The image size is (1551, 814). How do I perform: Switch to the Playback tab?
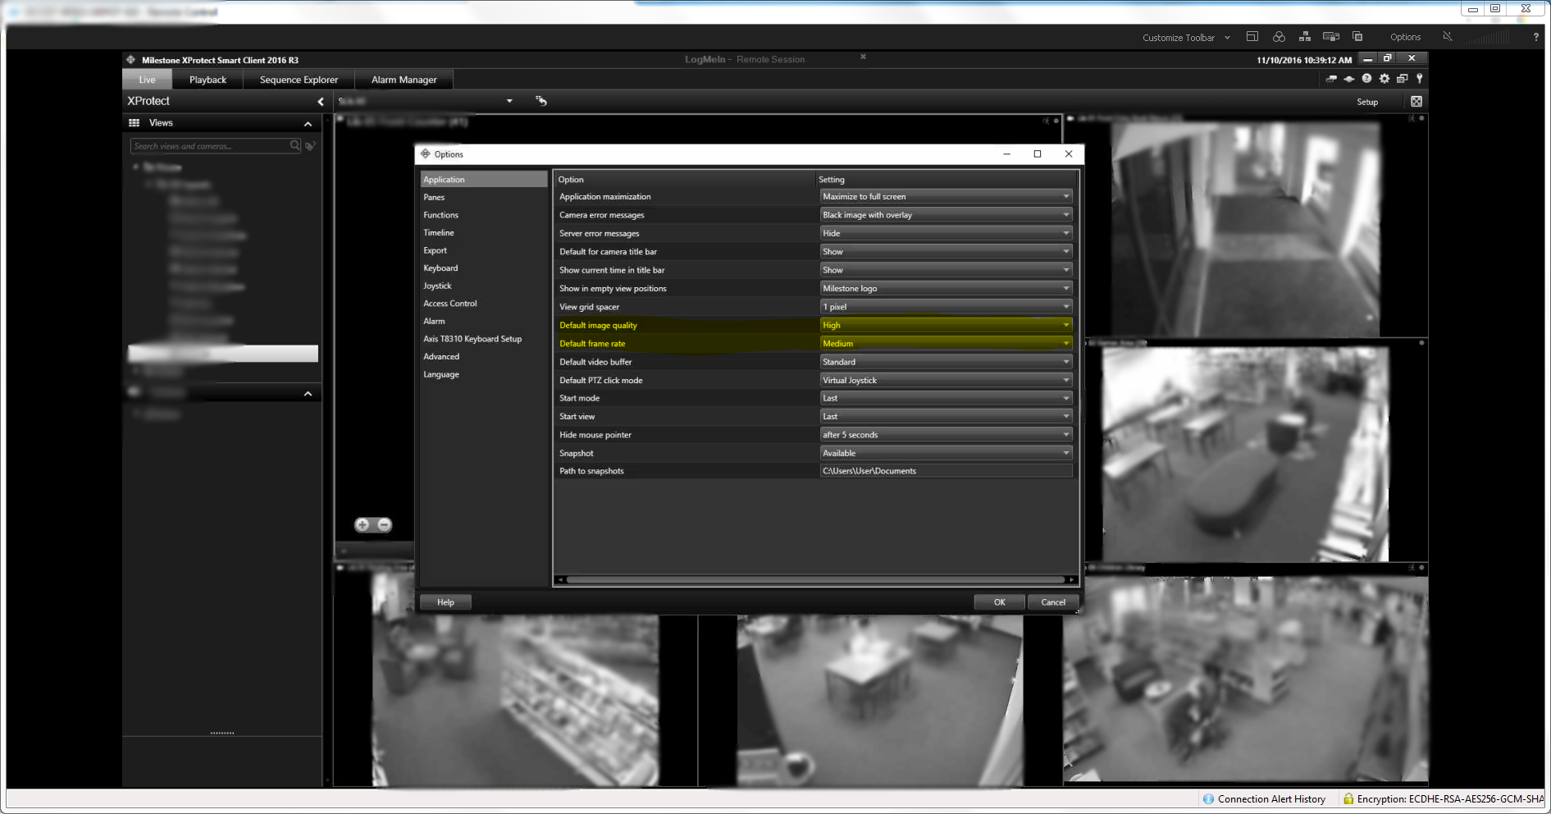click(208, 80)
